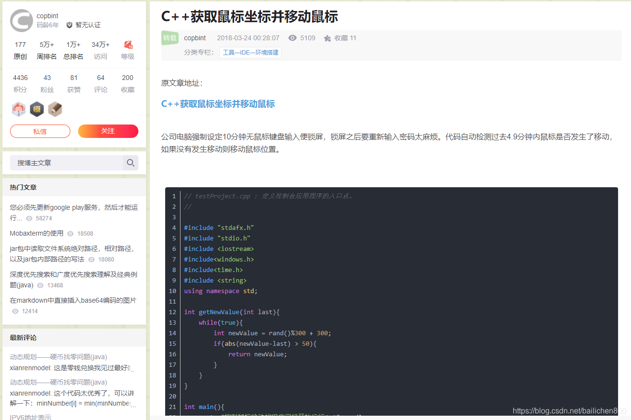The height and width of the screenshot is (420, 631).
Task: Open the jar包中读取文件系统绝对路径 article
Action: pos(73,254)
